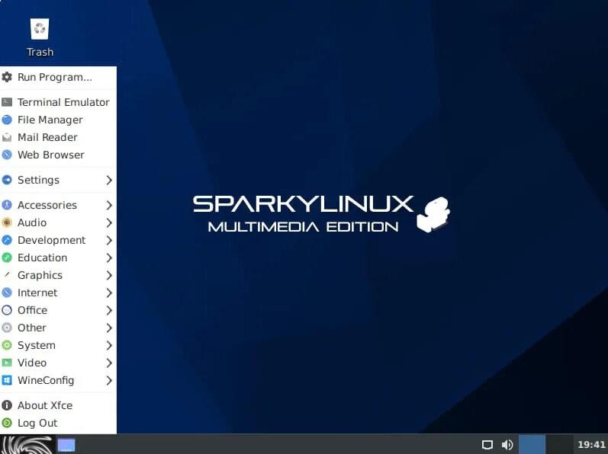Click the volume speaker icon in the tray
Image resolution: width=608 pixels, height=454 pixels.
tap(507, 445)
